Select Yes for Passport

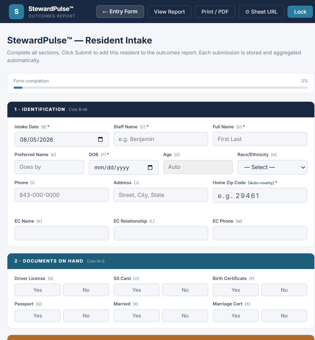tap(38, 316)
